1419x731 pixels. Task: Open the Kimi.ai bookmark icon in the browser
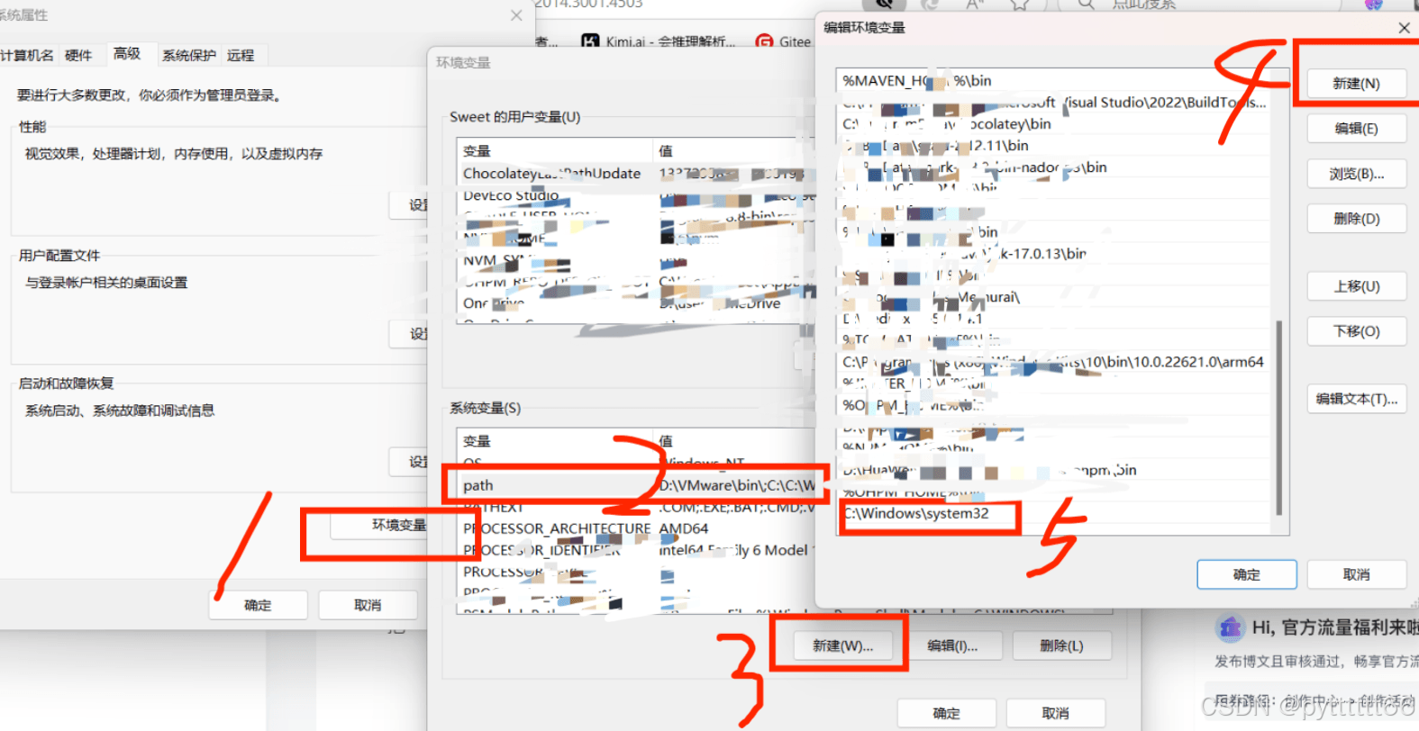point(591,41)
